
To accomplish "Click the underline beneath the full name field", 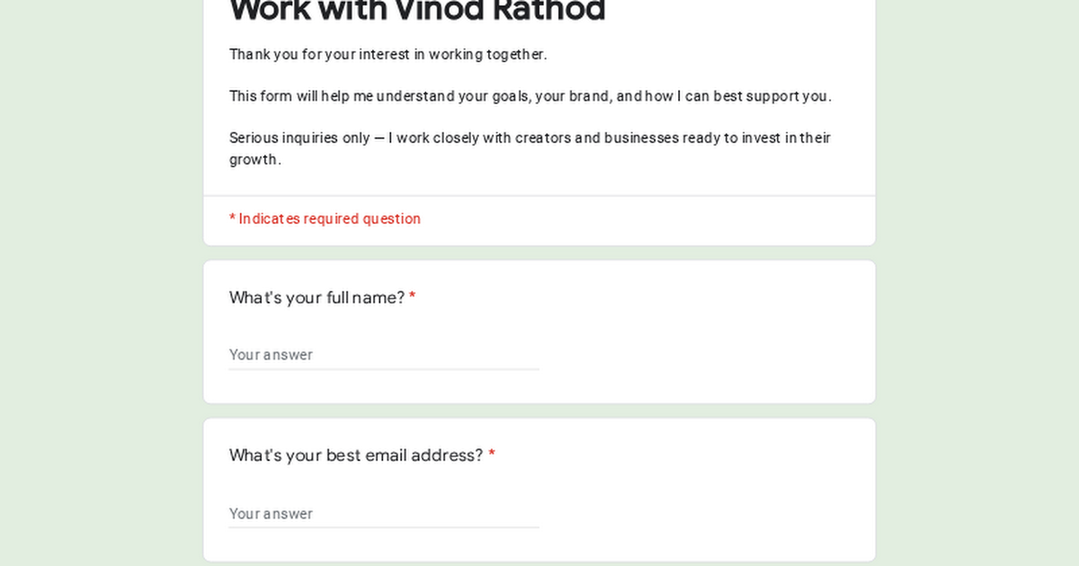I will click(x=384, y=369).
